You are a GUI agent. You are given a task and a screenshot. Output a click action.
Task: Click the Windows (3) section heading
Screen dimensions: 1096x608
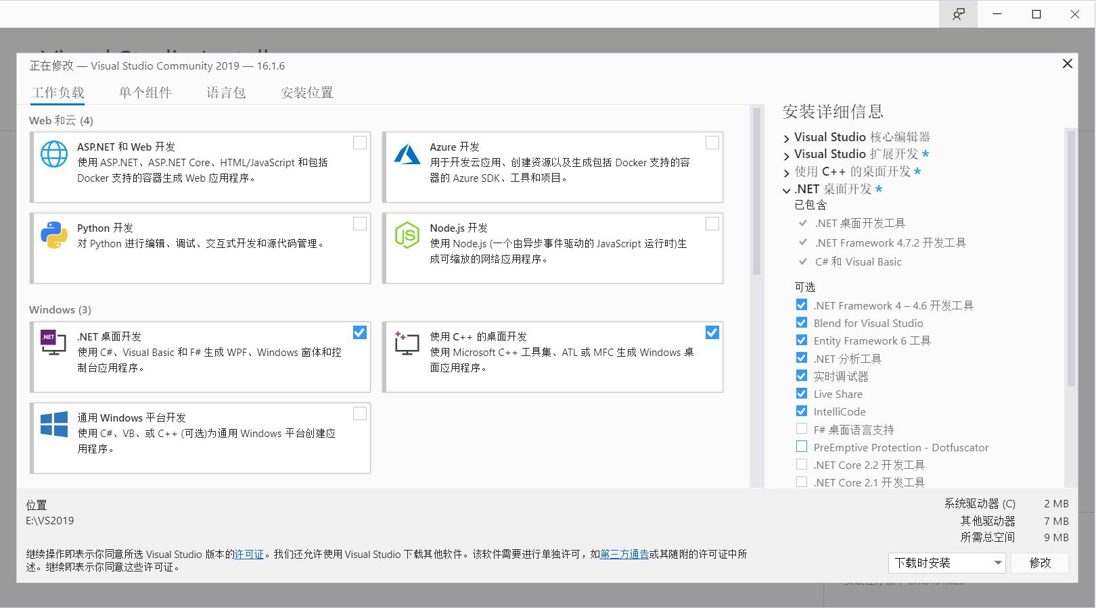(60, 309)
